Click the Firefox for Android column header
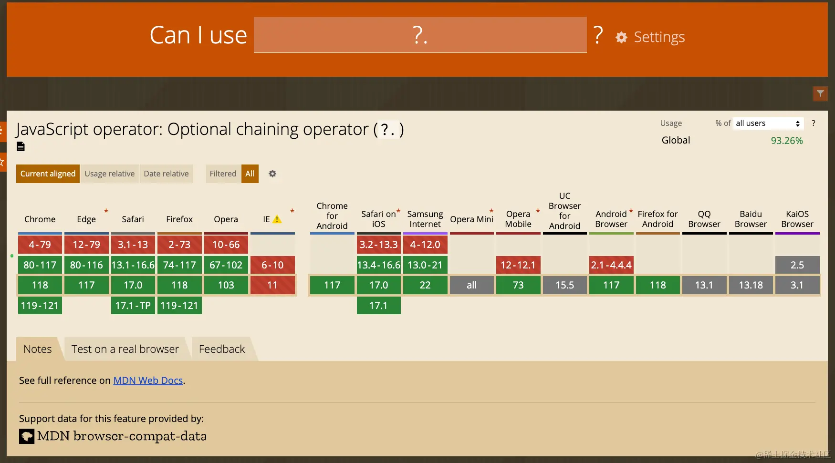Viewport: 835px width, 463px height. pos(658,219)
